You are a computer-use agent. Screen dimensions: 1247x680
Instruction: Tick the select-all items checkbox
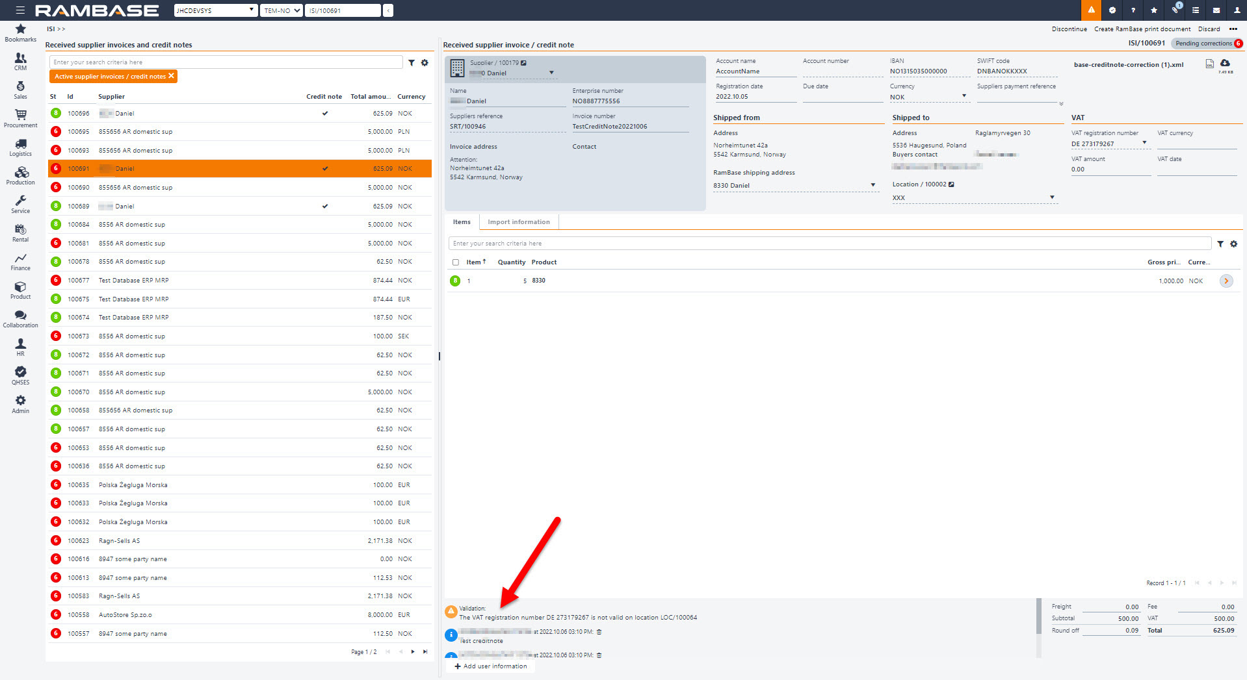(x=455, y=263)
